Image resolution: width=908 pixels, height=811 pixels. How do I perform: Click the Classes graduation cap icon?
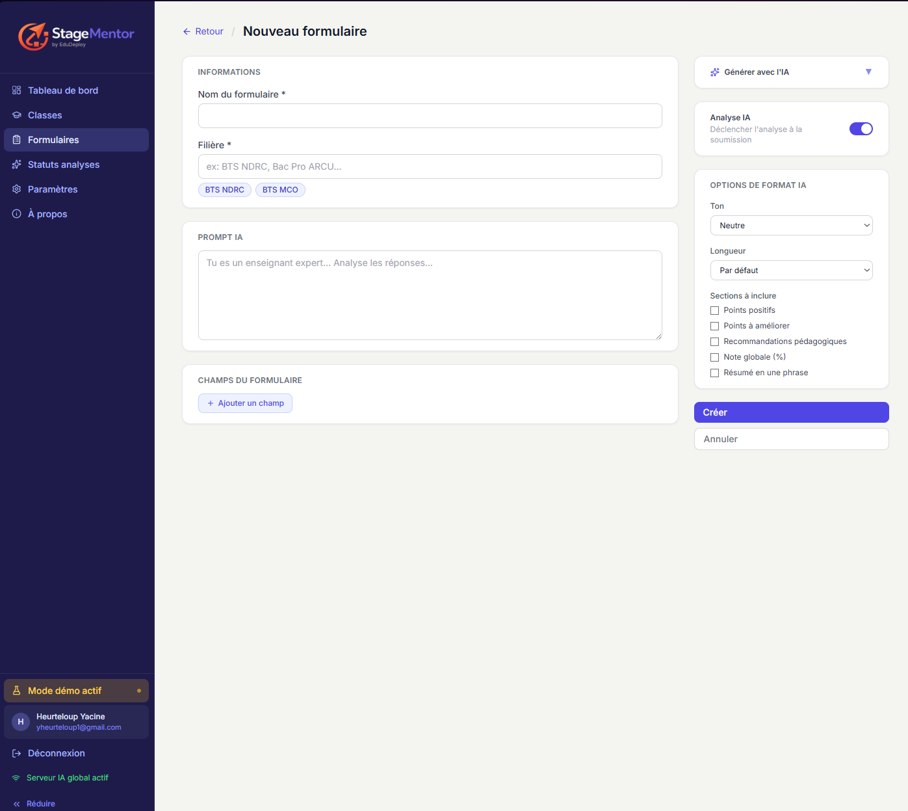17,115
